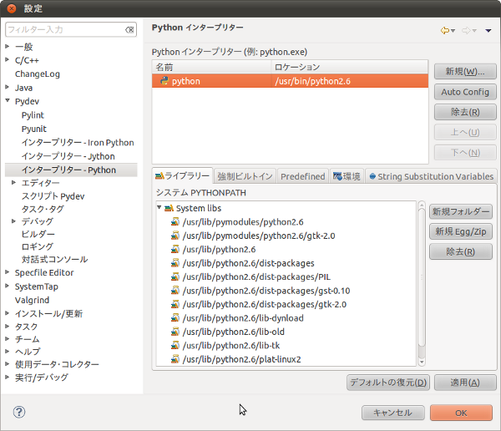Click the ロケーション column header
Image resolution: width=501 pixels, height=431 pixels.
point(350,67)
